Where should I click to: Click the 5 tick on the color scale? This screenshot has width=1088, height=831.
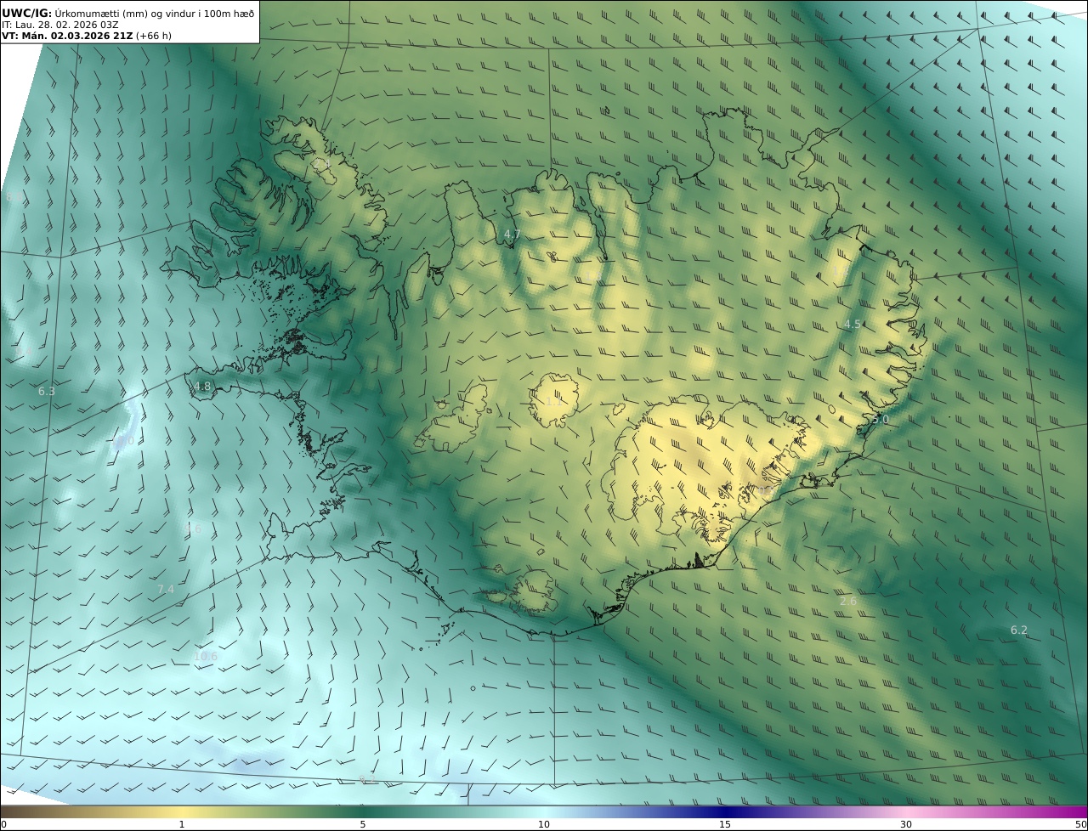[363, 824]
